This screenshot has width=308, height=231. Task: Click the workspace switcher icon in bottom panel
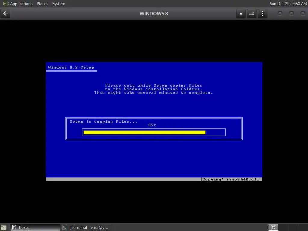click(273, 227)
